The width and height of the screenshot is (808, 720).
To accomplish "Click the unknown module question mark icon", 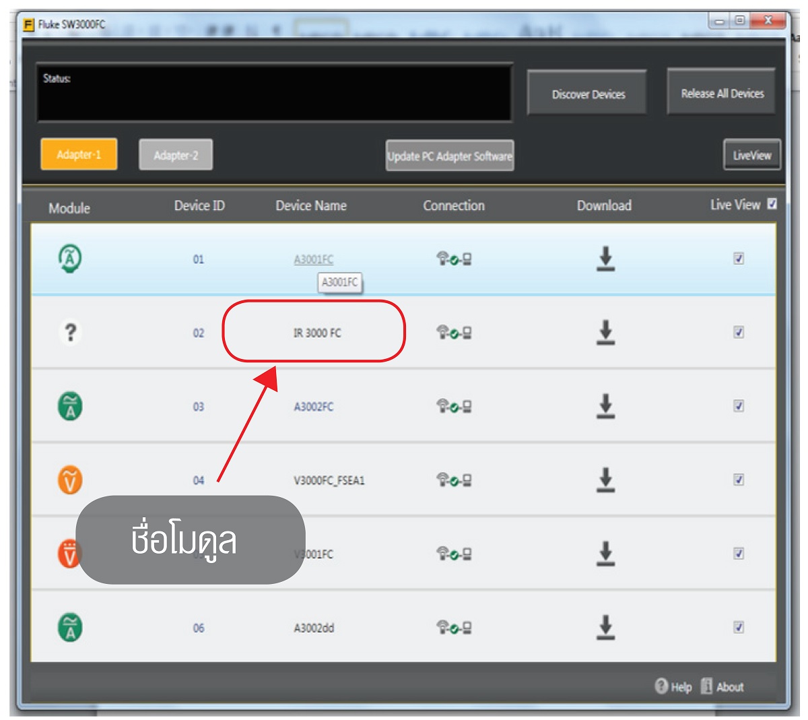I will pyautogui.click(x=70, y=332).
